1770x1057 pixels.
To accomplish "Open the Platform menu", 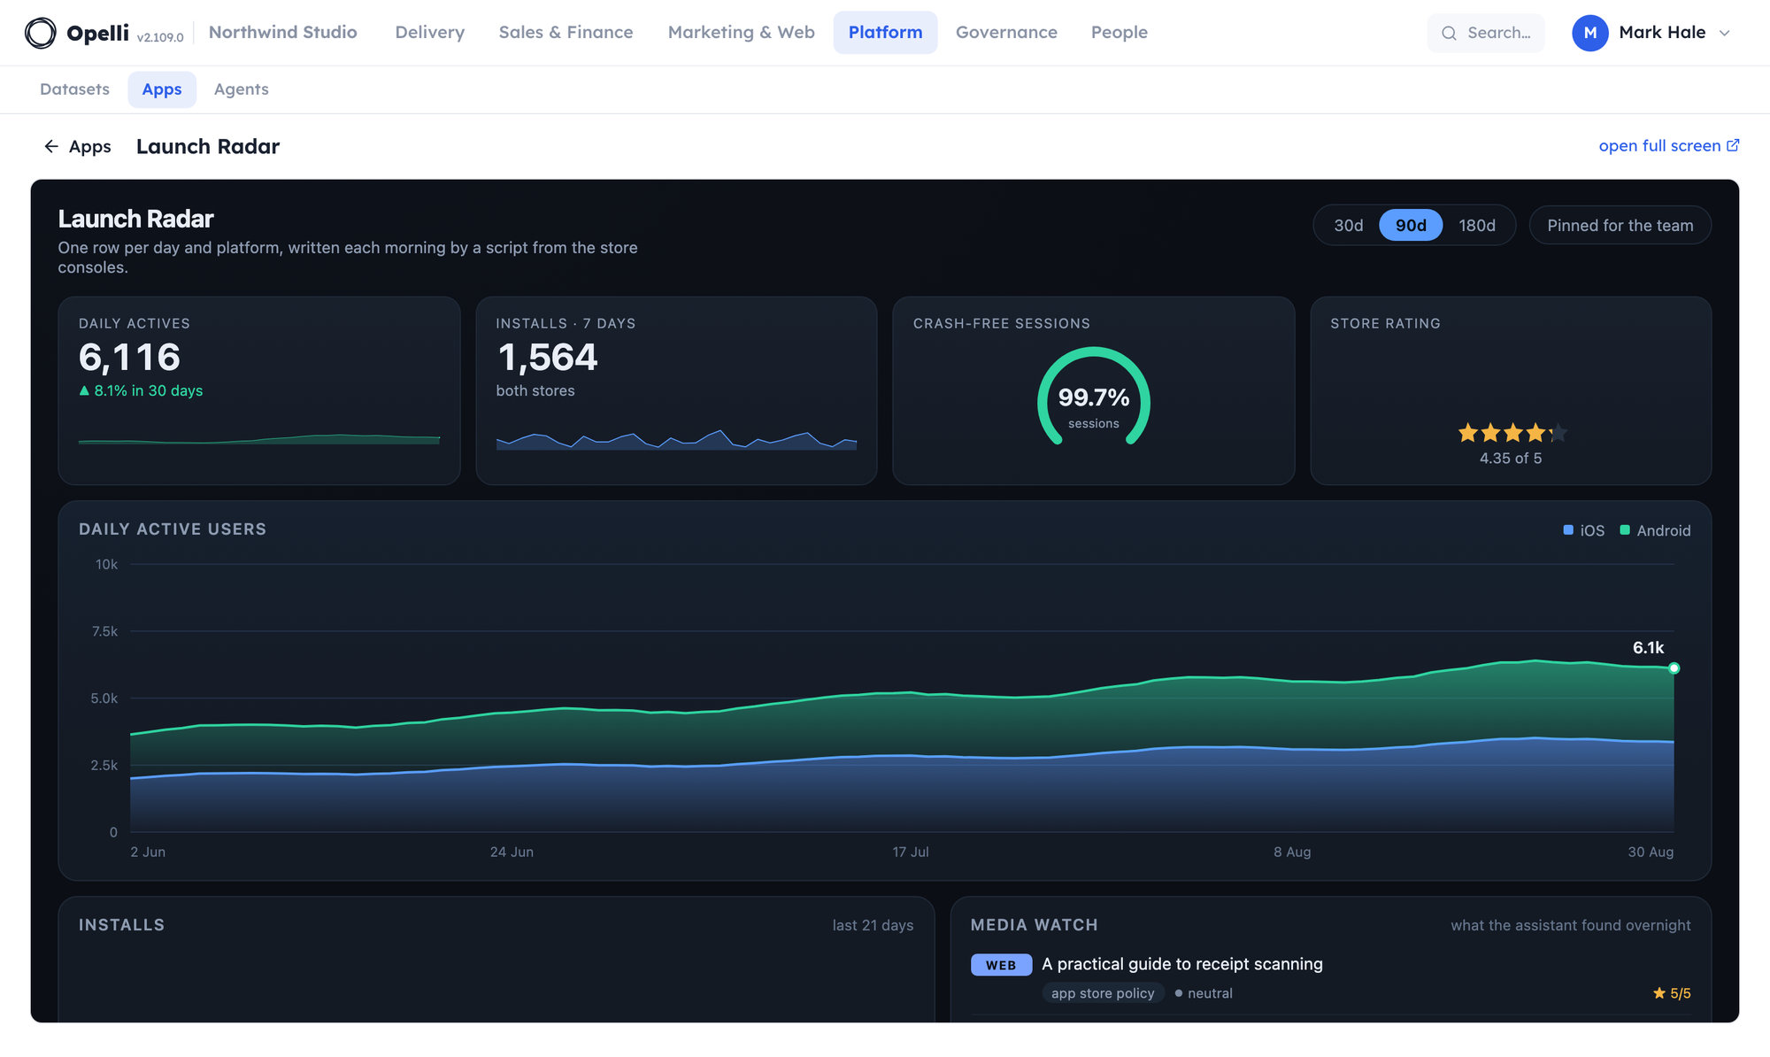I will (x=885, y=33).
